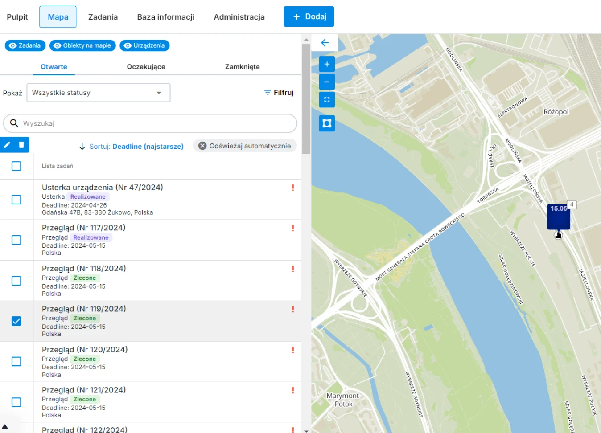Image resolution: width=601 pixels, height=433 pixels.
Task: Click the priority exclamation icon for Nr 120/2024
Action: click(293, 350)
